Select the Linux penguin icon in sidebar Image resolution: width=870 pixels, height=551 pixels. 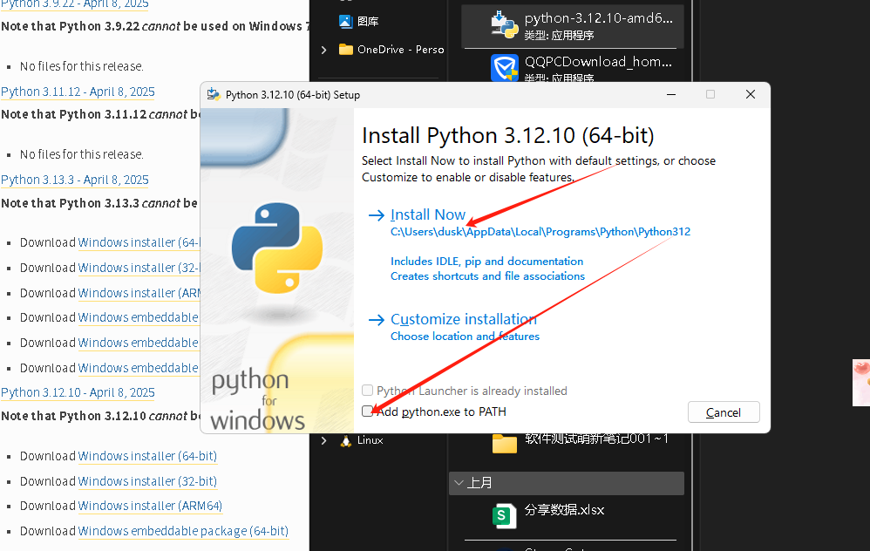[x=346, y=440]
